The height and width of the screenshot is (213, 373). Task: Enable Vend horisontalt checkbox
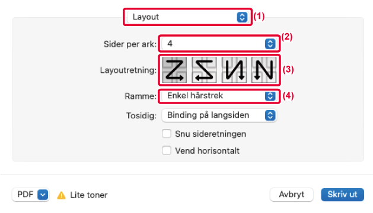point(167,150)
